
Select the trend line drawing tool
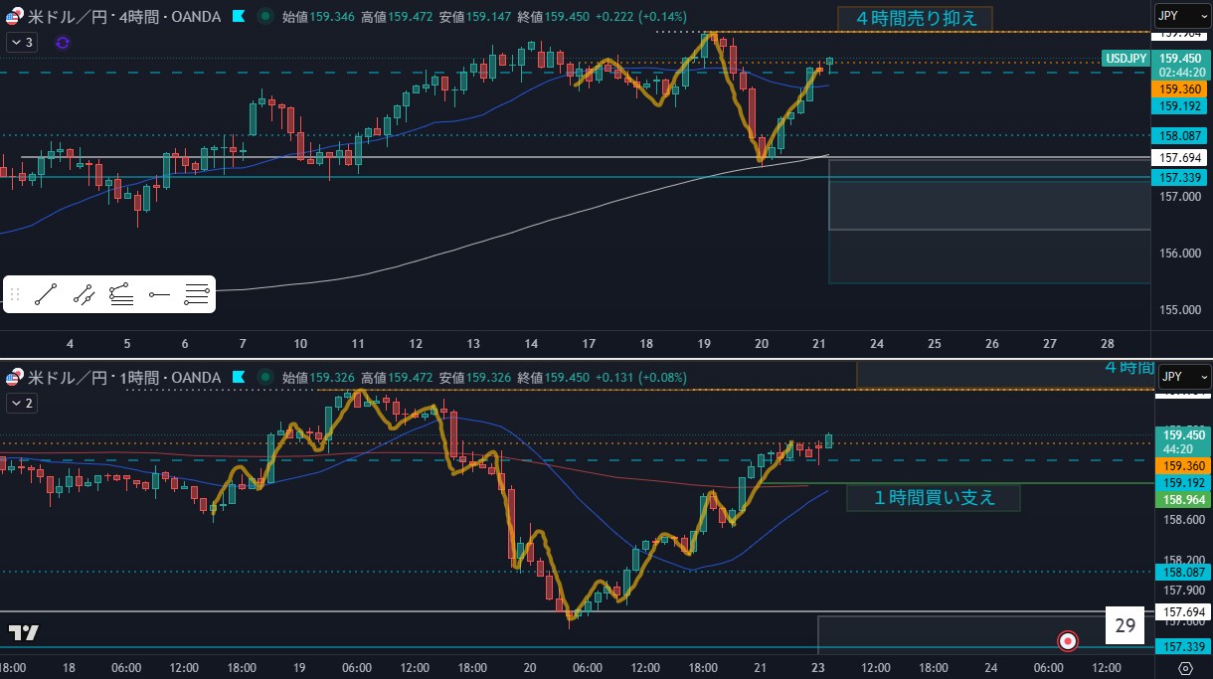(46, 294)
